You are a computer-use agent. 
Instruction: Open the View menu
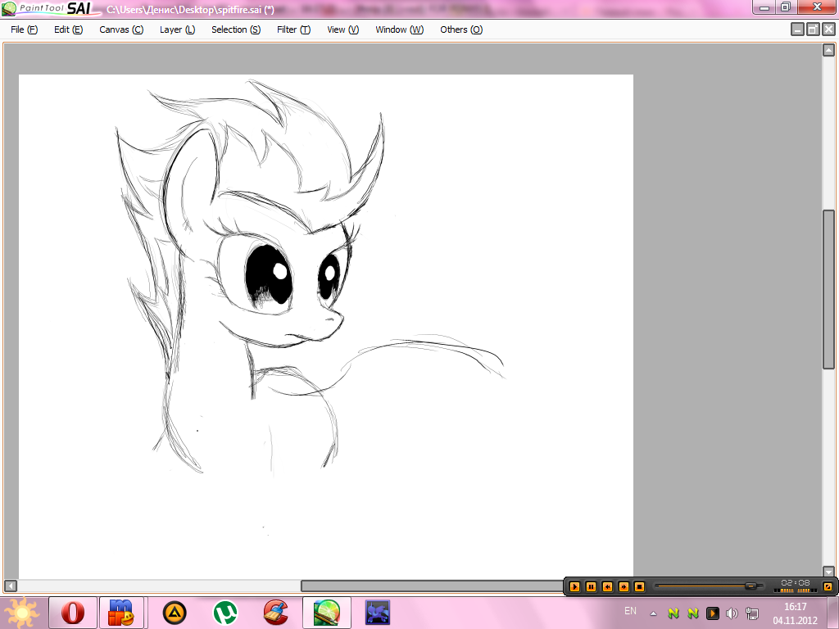[x=343, y=29]
